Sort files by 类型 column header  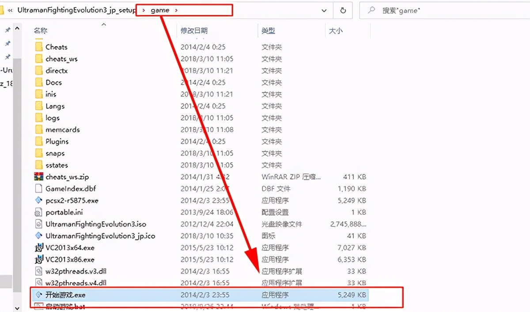(x=269, y=31)
